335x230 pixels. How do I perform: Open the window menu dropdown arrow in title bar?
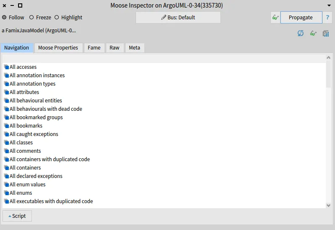pyautogui.click(x=329, y=5)
